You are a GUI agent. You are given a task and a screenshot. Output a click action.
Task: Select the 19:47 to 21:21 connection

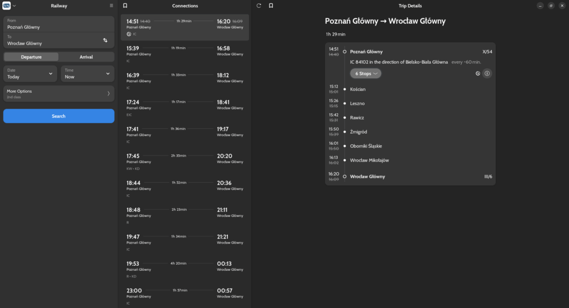click(184, 243)
